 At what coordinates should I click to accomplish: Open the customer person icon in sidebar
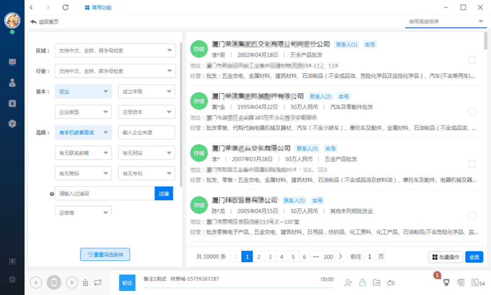click(12, 83)
